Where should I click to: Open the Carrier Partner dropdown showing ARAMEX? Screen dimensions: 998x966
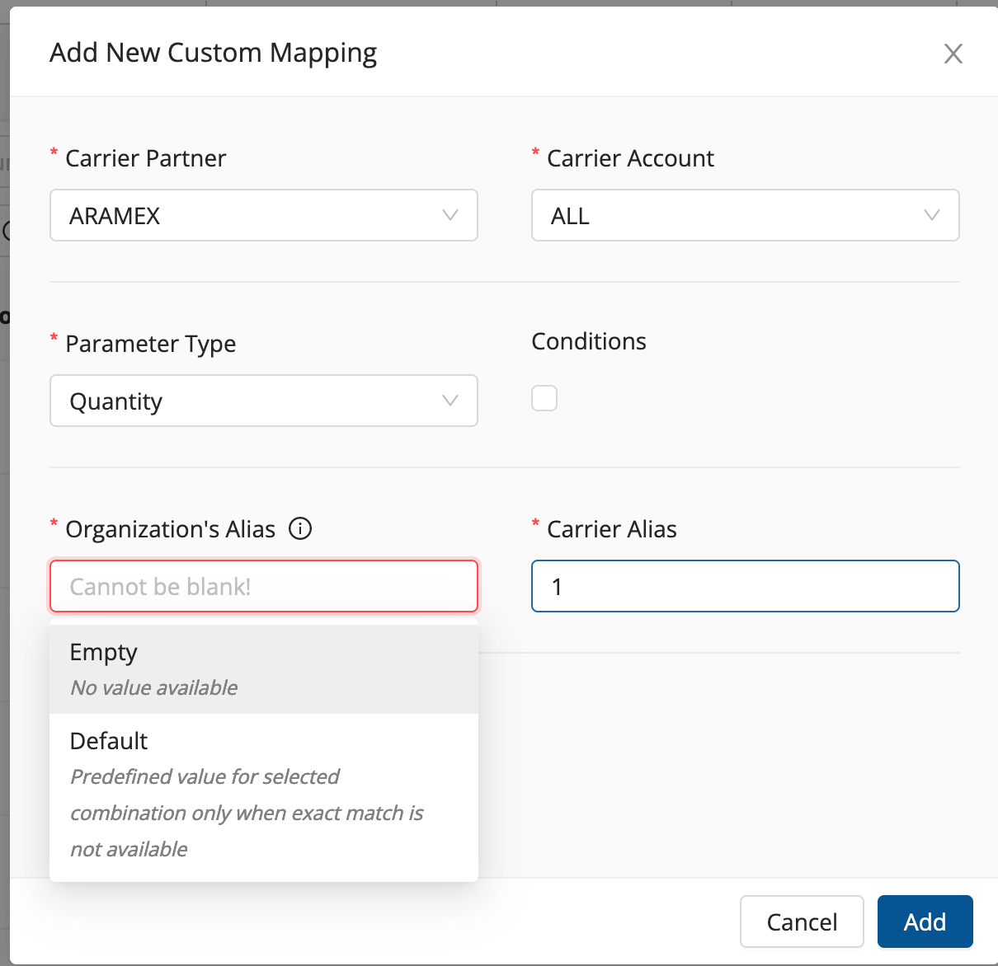pos(247,215)
